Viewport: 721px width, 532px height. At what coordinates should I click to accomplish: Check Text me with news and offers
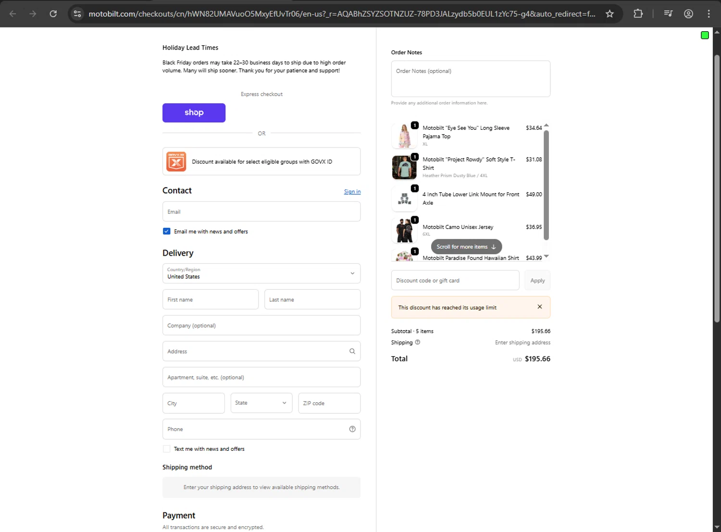point(167,449)
